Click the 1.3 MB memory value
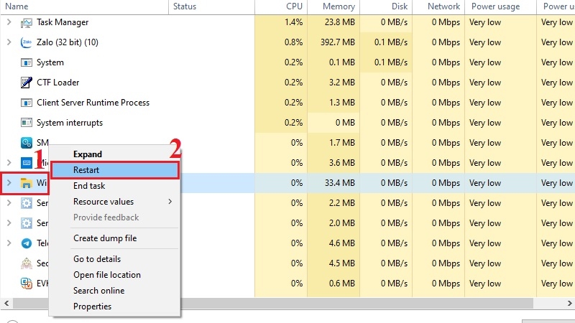 pos(342,103)
